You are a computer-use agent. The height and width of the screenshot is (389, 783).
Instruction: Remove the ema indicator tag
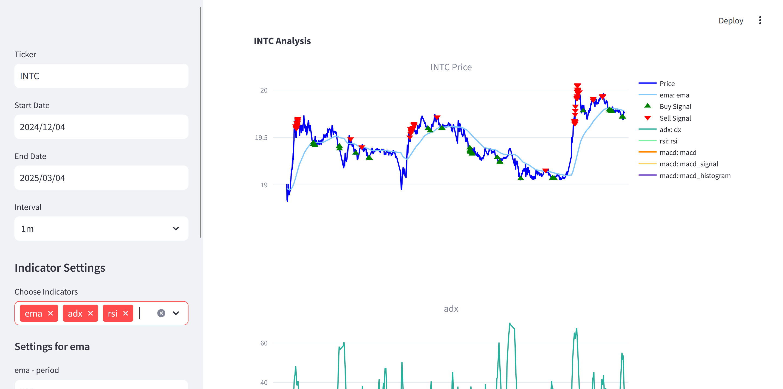51,313
